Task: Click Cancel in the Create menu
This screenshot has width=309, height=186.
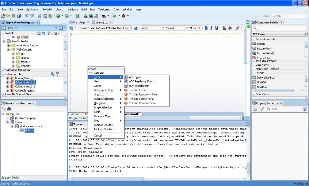Action: [x=98, y=136]
